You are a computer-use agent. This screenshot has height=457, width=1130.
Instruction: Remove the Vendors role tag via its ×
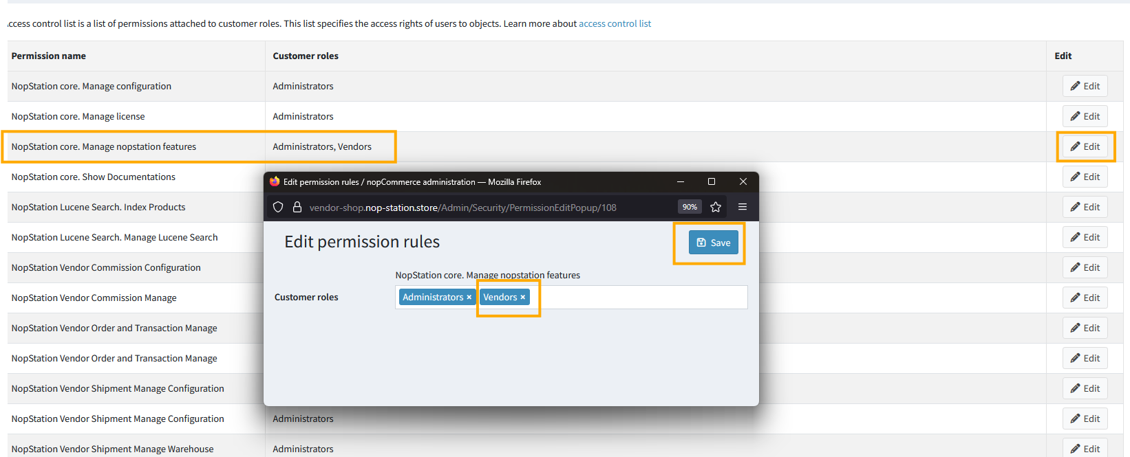(x=523, y=298)
